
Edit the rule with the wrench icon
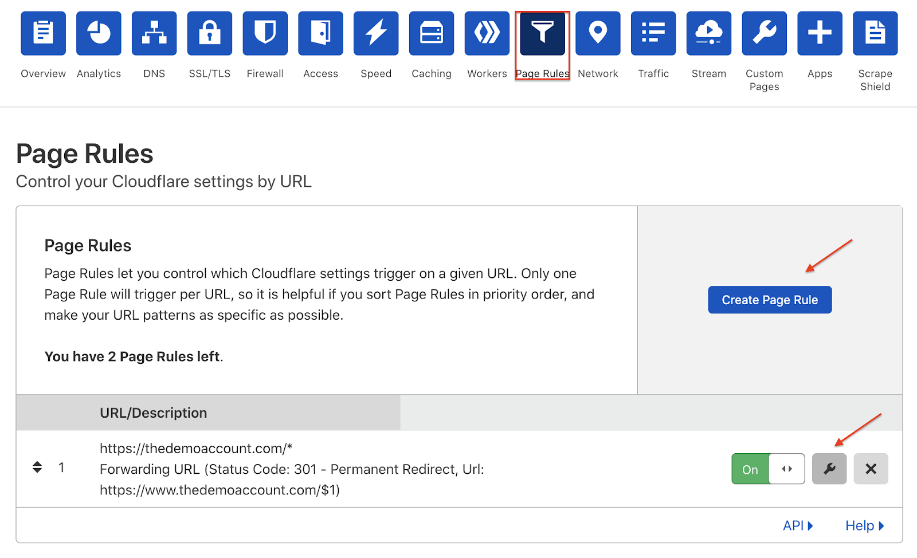829,469
